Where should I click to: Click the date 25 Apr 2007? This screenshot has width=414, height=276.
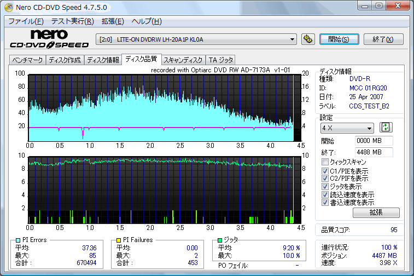(x=366, y=97)
